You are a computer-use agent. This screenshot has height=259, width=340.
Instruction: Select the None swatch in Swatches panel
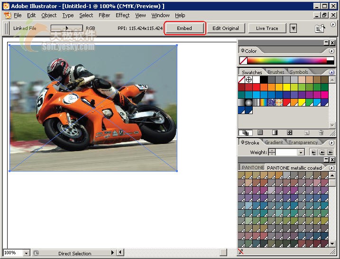pyautogui.click(x=241, y=80)
